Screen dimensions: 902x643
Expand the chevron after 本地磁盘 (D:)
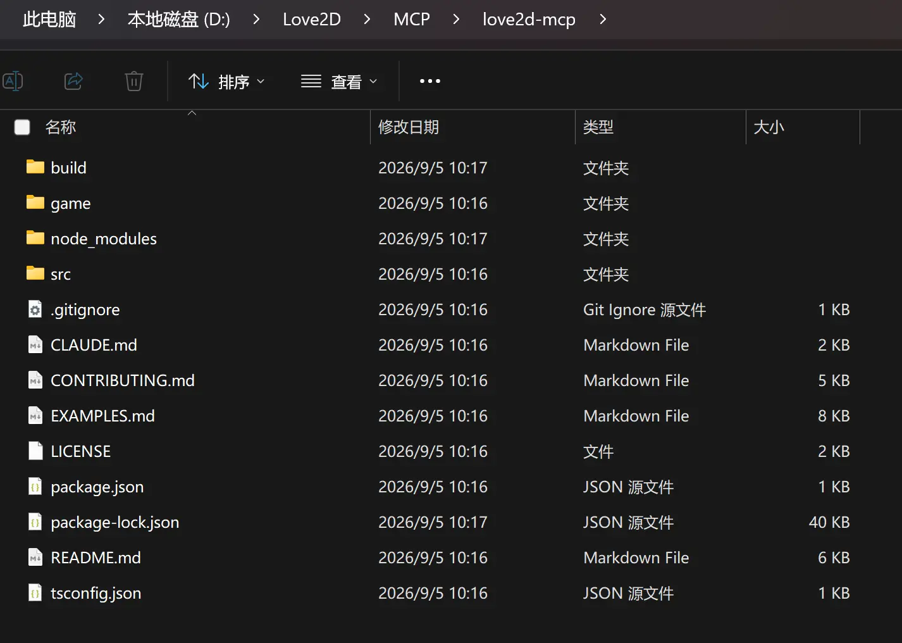tap(256, 20)
